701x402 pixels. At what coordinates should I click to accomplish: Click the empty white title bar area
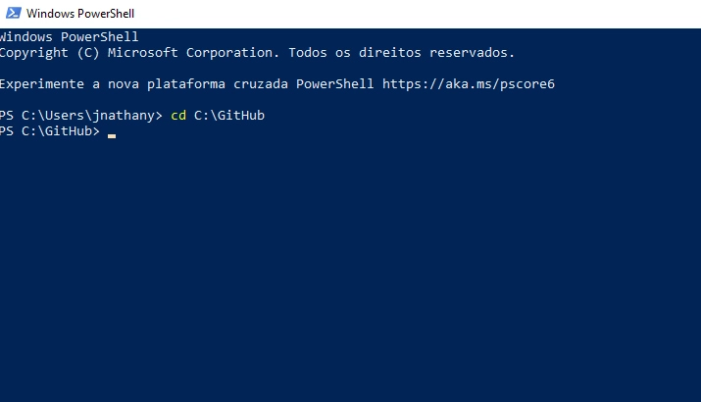[416, 14]
